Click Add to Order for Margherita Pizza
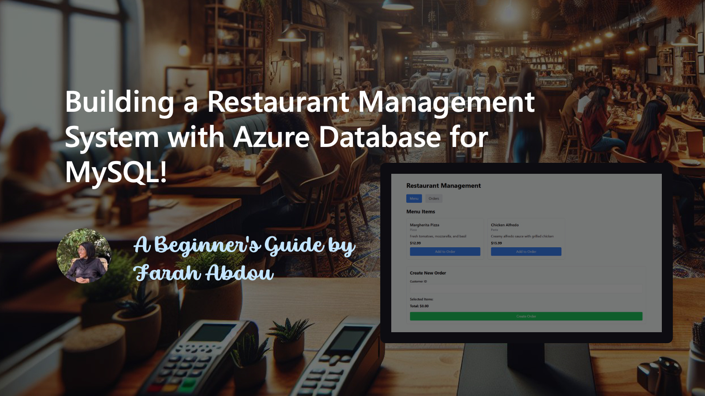The image size is (705, 396). (445, 251)
